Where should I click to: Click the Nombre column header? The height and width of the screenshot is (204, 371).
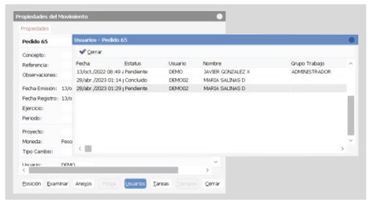coord(212,64)
